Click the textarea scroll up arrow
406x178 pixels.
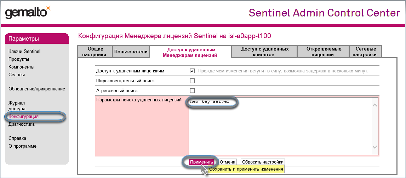point(374,105)
